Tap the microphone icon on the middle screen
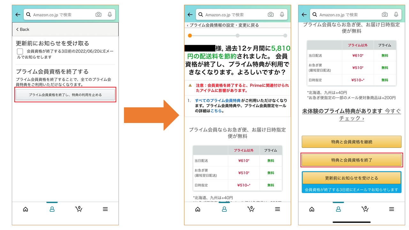 (282, 14)
